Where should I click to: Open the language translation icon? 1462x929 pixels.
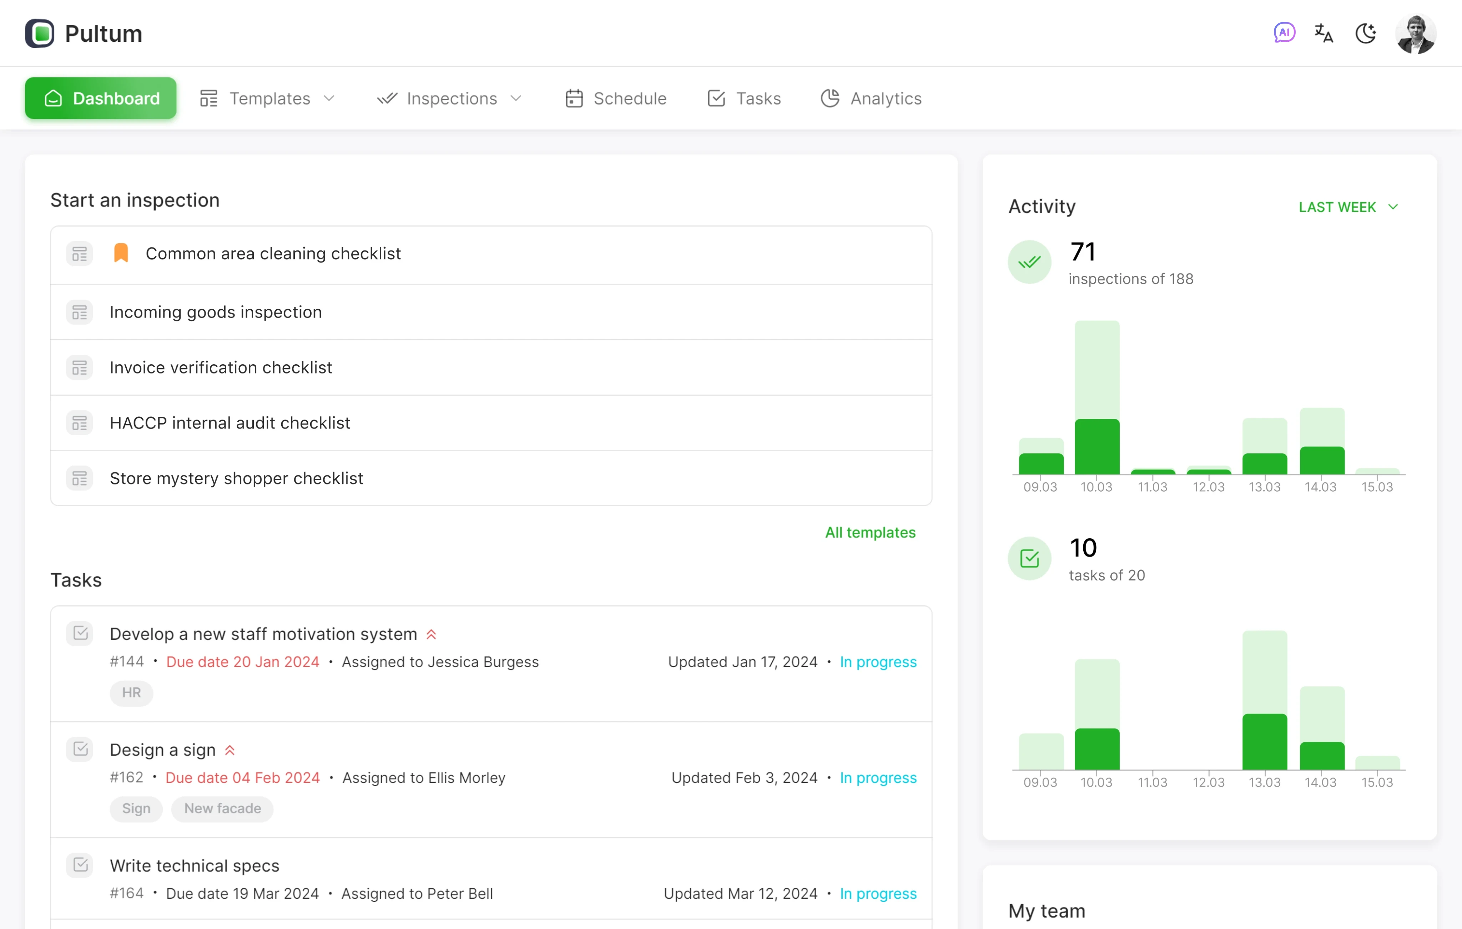click(1324, 34)
